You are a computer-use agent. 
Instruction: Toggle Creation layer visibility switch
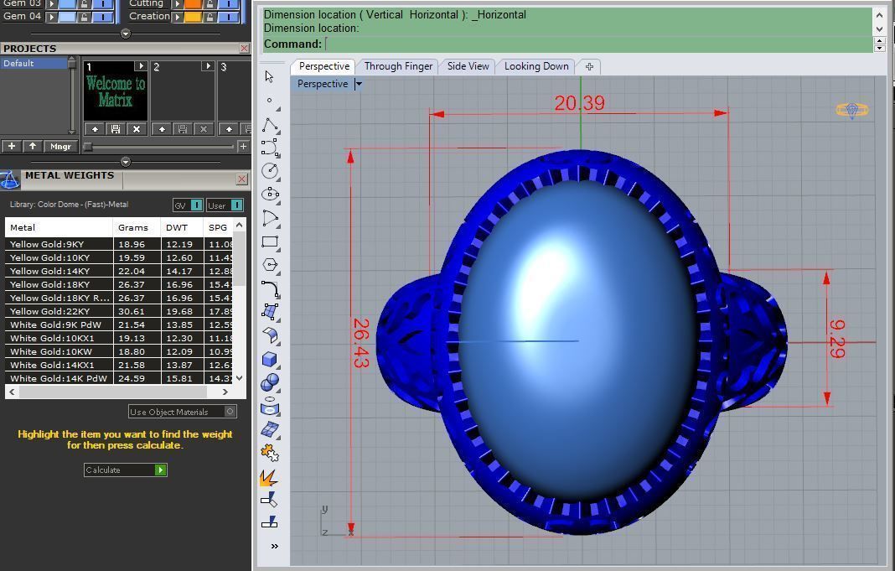tap(228, 17)
